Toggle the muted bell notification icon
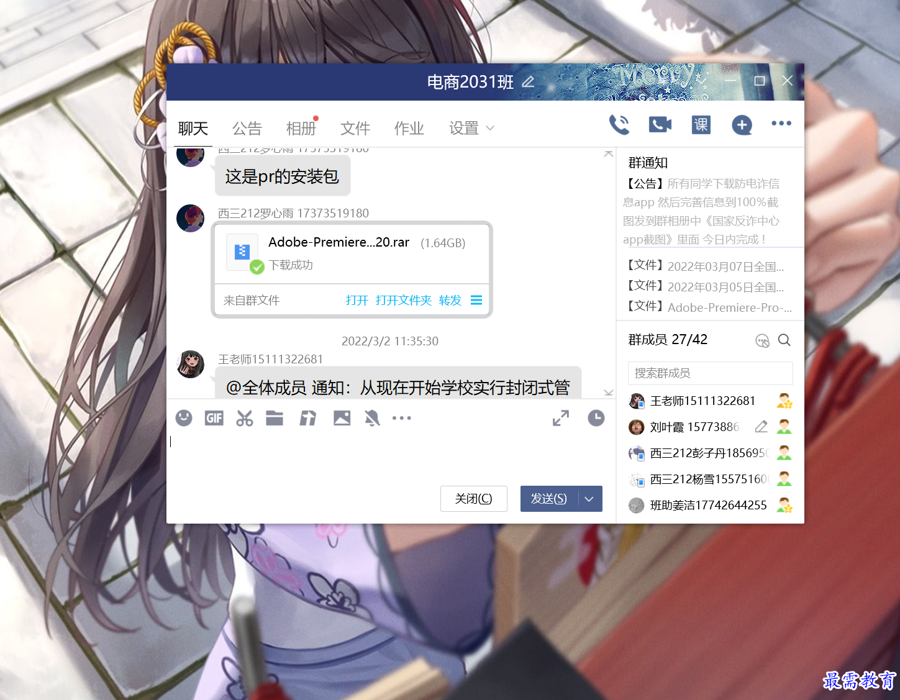 (x=372, y=418)
